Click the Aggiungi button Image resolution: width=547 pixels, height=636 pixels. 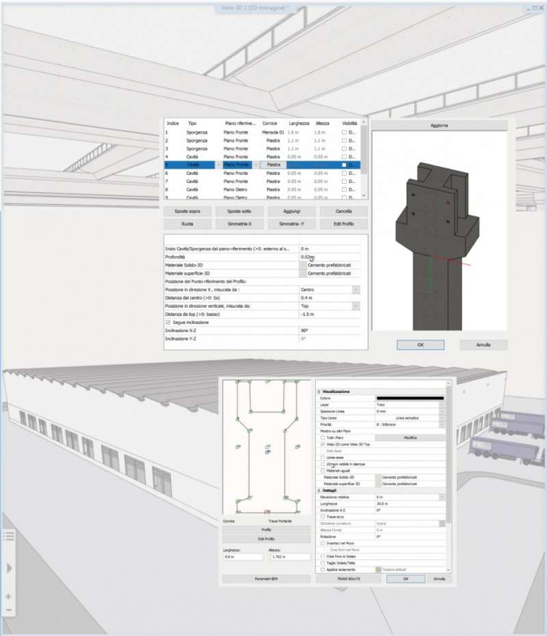tap(292, 211)
